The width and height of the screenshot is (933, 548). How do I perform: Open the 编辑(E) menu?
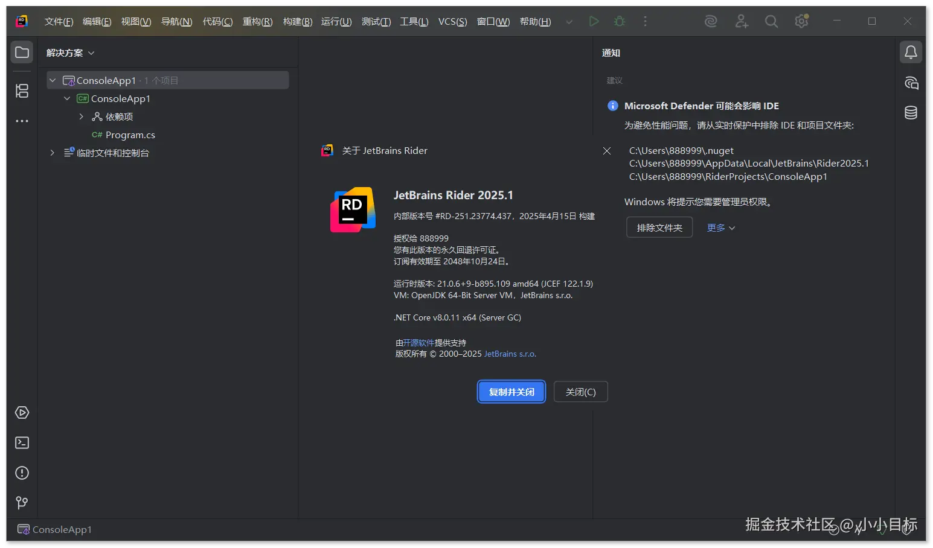[97, 22]
